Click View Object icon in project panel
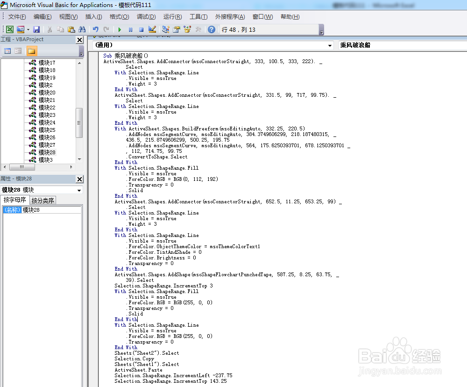Screen dimensions: 467x387 18,51
